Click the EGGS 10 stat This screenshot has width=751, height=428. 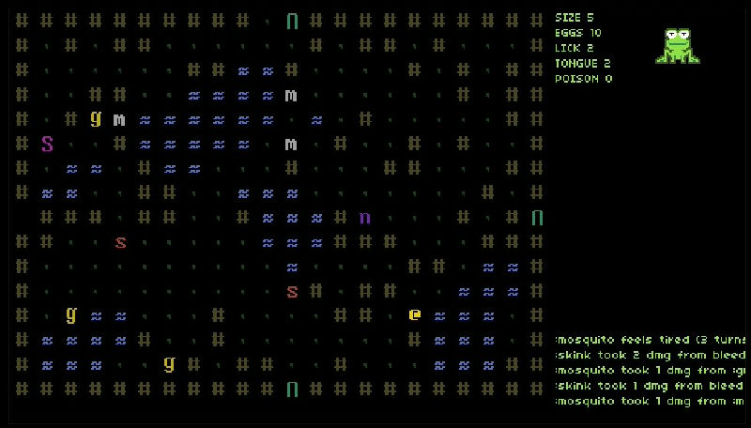click(x=578, y=33)
